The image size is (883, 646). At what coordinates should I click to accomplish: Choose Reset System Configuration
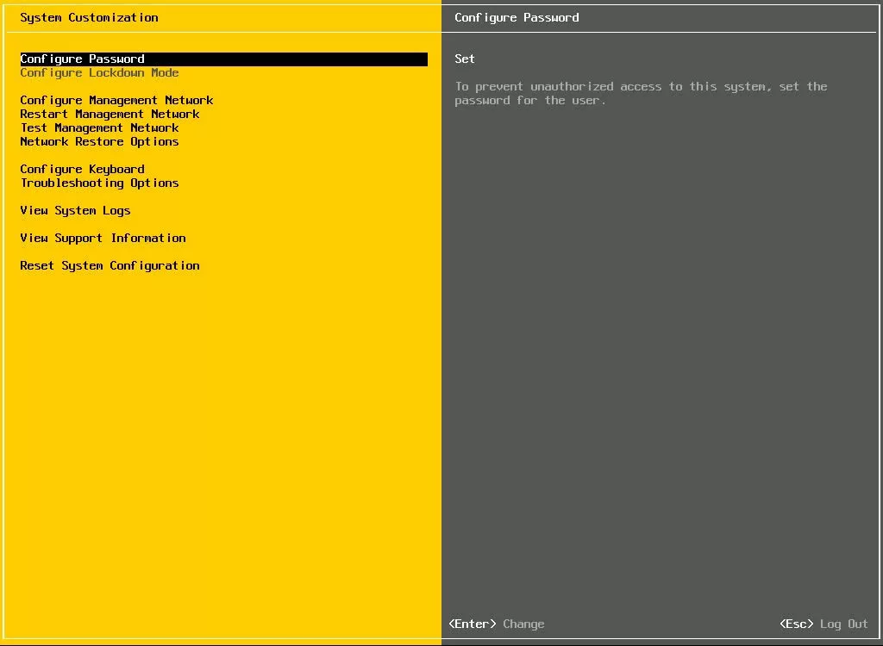point(110,266)
